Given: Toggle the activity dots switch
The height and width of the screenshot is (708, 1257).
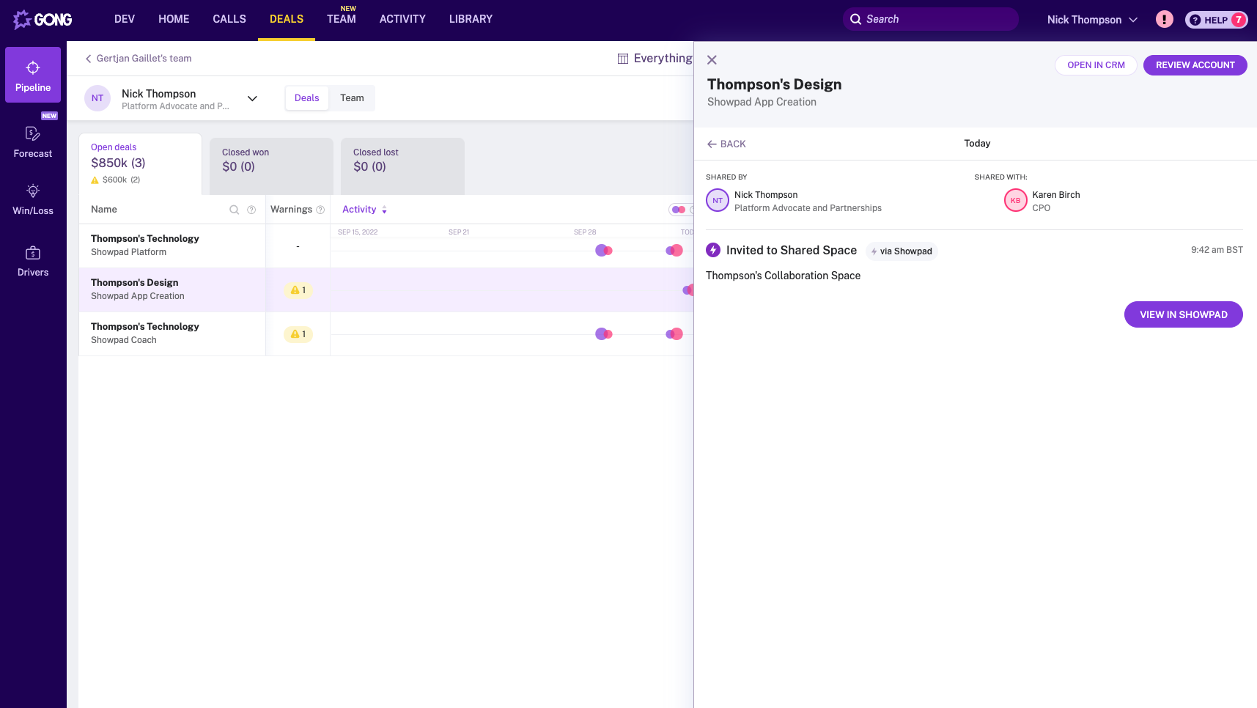Looking at the screenshot, I should [x=679, y=210].
